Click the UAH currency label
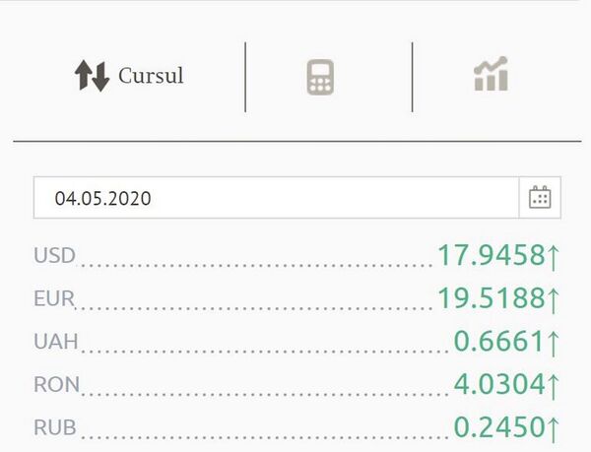591x452 pixels. click(x=55, y=342)
